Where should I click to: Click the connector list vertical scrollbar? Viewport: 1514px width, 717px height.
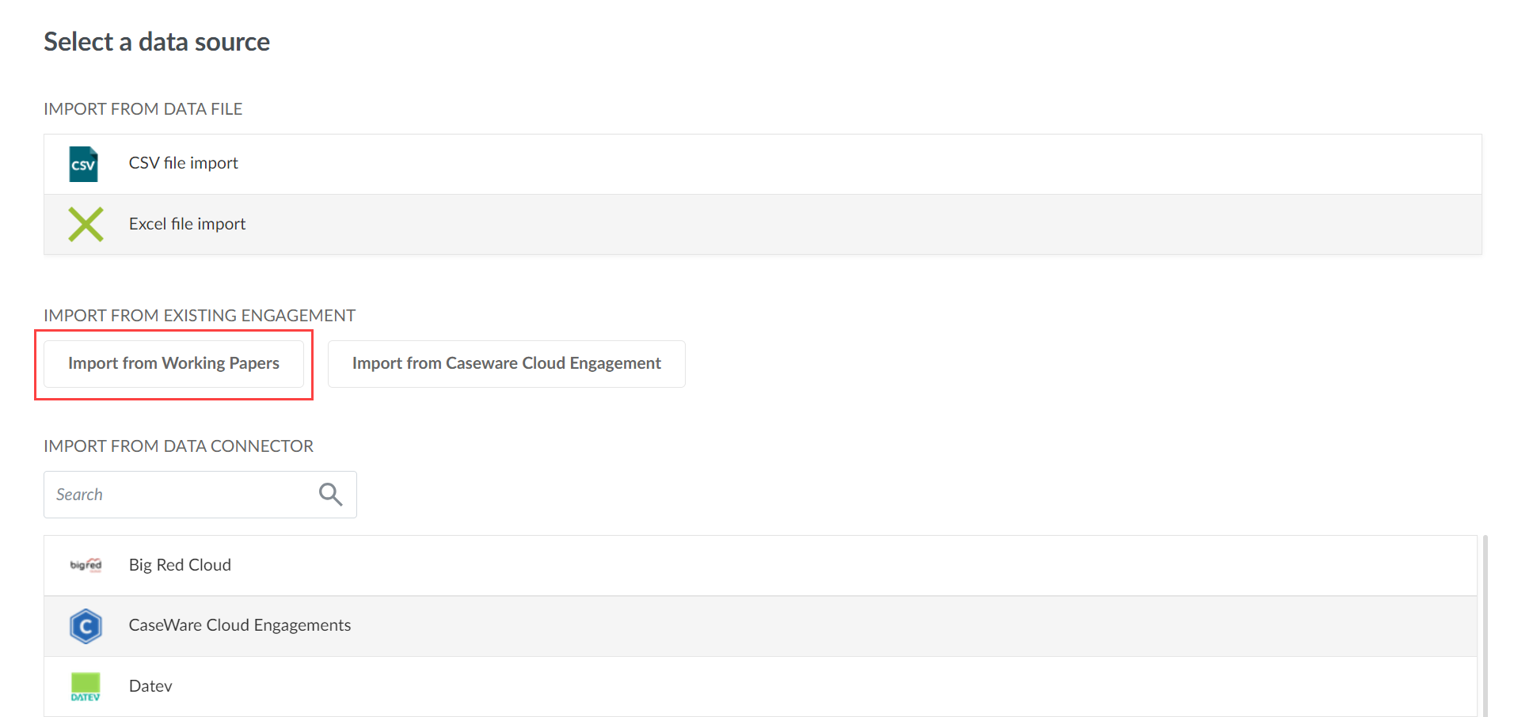pyautogui.click(x=1485, y=625)
